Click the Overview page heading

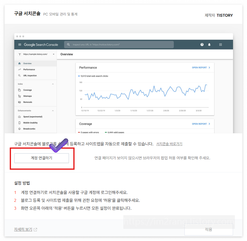point(67,54)
